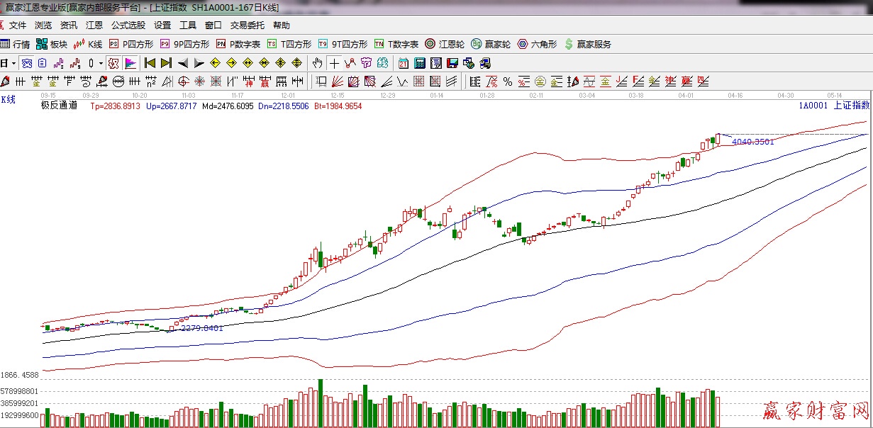Open the 六角形 hexagon chart
Viewport: 873px width, 428px height.
538,44
